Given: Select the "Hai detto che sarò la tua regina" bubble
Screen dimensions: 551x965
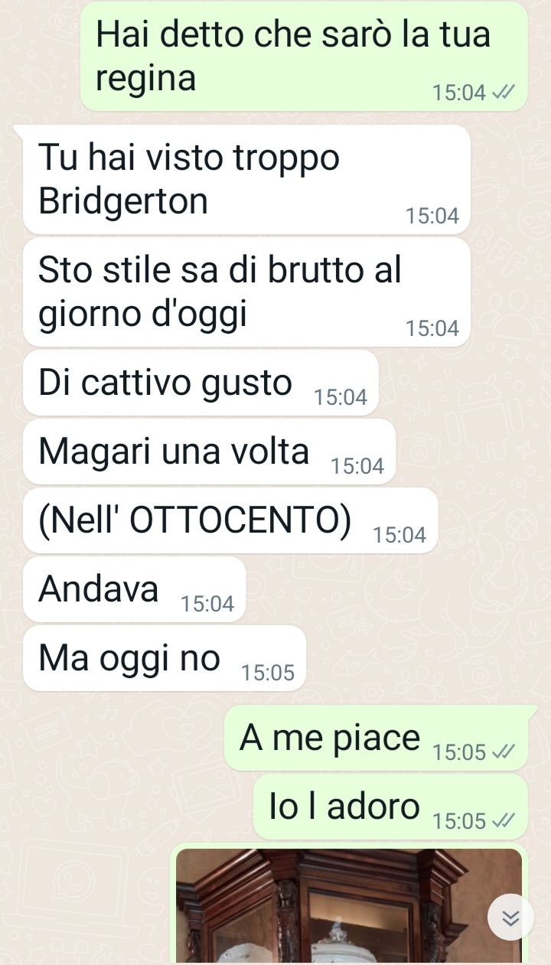Looking at the screenshot, I should point(304,56).
